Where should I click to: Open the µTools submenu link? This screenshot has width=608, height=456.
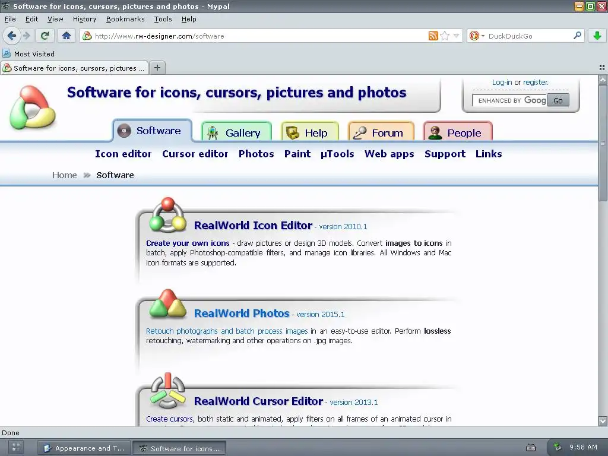[337, 154]
